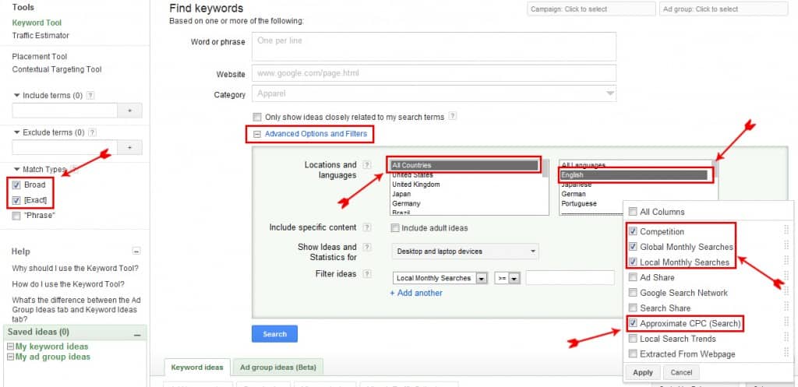Click plus button for Include terms
This screenshot has width=798, height=387.
130,111
